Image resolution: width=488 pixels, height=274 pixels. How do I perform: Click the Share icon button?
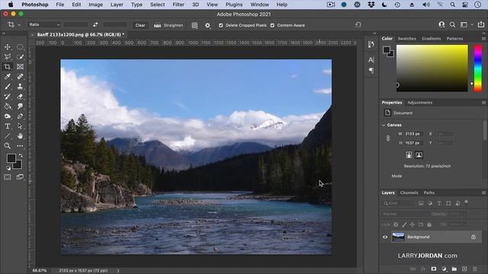coord(481,24)
